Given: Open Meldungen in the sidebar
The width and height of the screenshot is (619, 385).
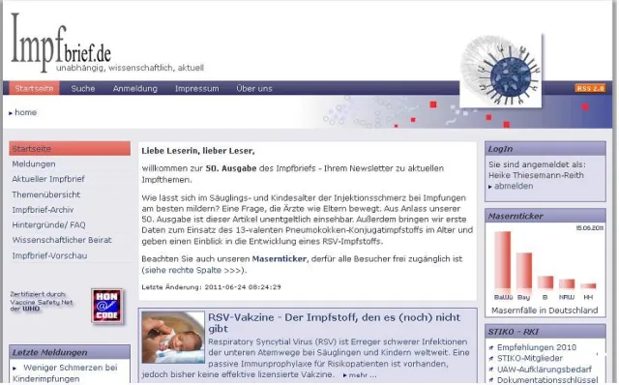Looking at the screenshot, I should coord(34,163).
